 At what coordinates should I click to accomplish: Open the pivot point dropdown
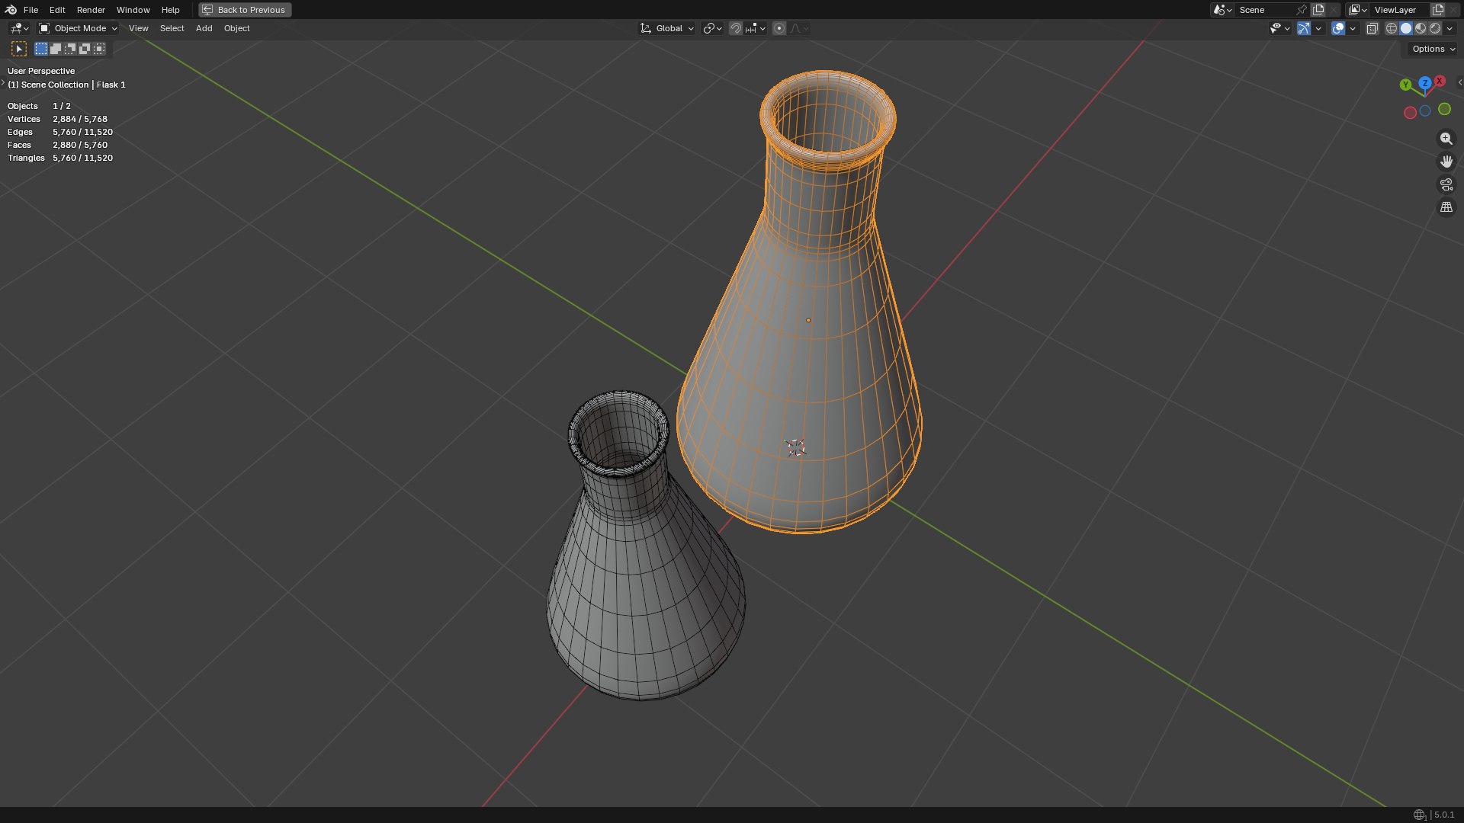(712, 28)
